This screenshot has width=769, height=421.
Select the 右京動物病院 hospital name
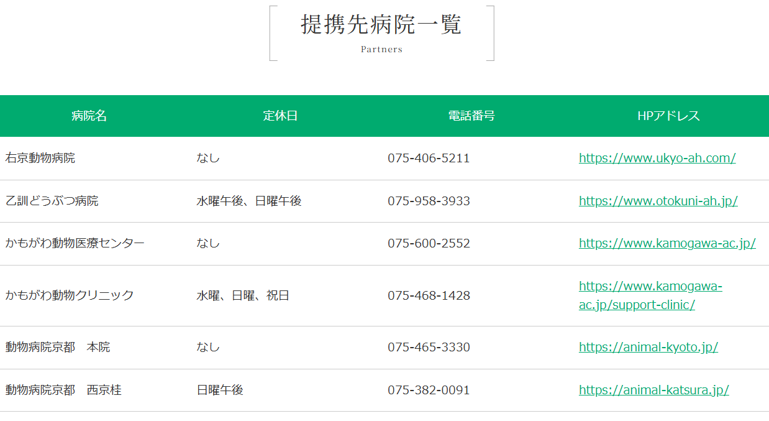40,158
